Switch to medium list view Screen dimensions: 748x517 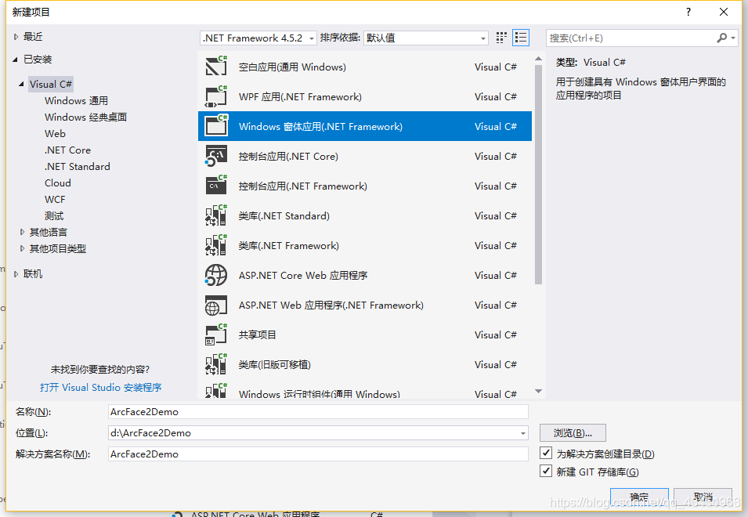click(520, 38)
